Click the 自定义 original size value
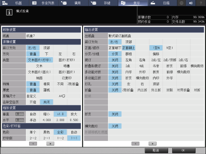This screenshot has width=206, height=154. pyautogui.click(x=31, y=96)
